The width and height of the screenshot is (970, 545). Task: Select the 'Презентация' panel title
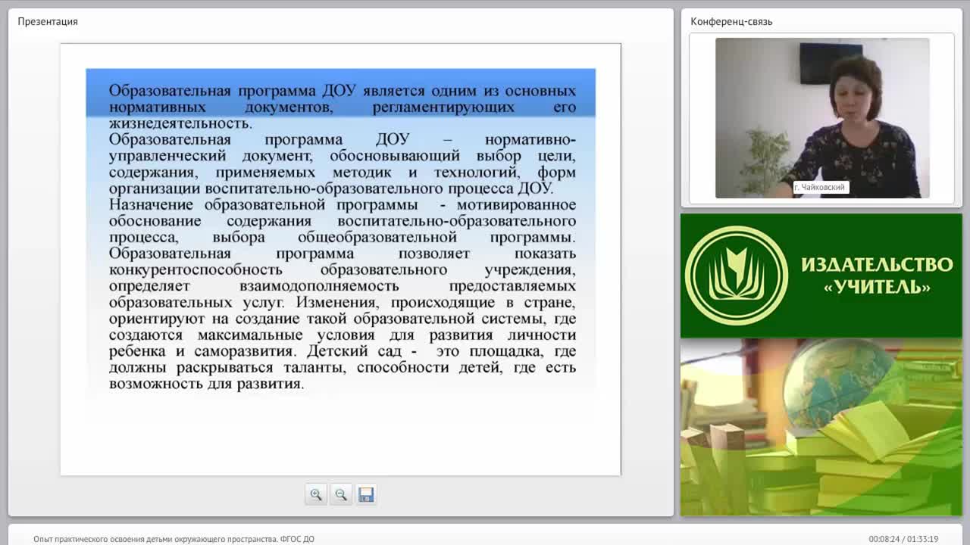click(48, 21)
